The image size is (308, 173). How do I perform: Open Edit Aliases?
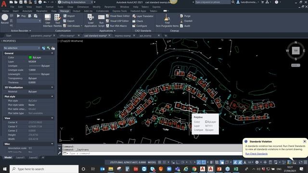click(73, 25)
